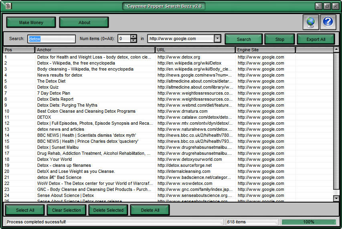The image size is (342, 229).
Task: Select 'WoW Detox' row
Action: pyautogui.click(x=168, y=183)
